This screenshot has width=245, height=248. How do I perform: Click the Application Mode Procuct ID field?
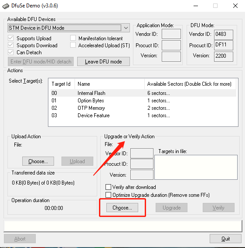coord(171,45)
